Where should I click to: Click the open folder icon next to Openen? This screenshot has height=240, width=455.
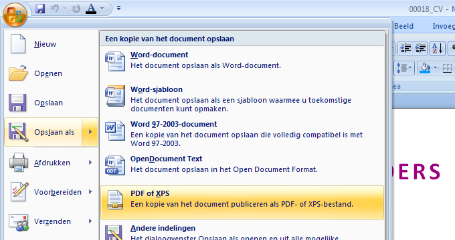coord(18,73)
